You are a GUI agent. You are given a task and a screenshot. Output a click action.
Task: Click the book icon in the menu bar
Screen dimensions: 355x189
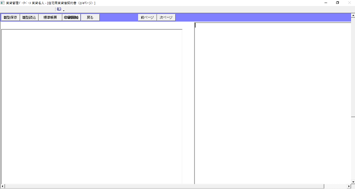(x=59, y=9)
